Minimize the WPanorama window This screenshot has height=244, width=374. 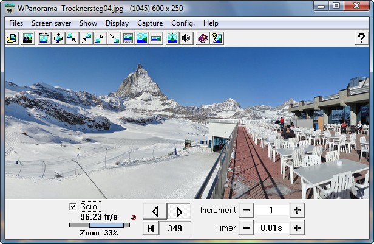pyautogui.click(x=321, y=5)
